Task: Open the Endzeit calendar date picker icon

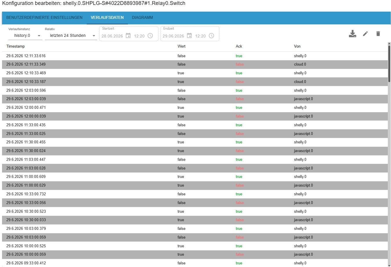Action: [x=189, y=36]
